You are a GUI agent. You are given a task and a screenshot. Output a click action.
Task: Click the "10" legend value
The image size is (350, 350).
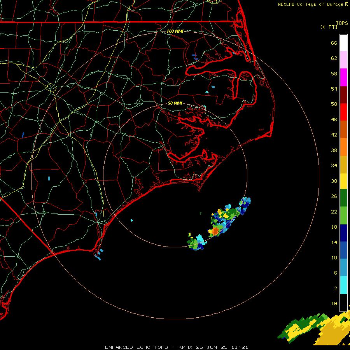334,257
